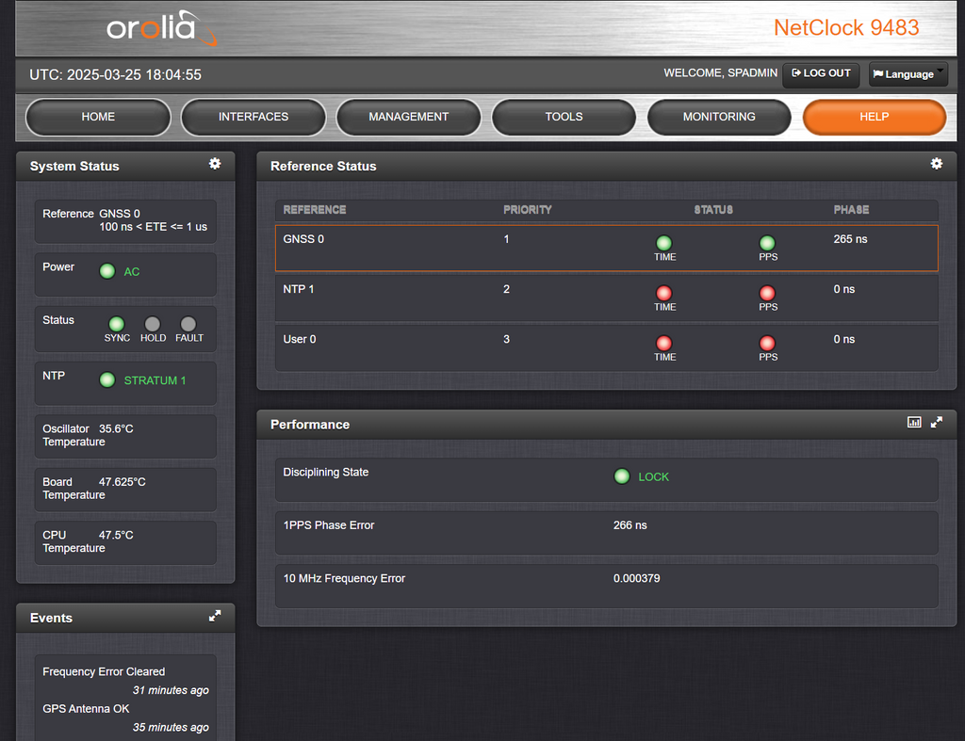Select the NTP 1 reference row
The height and width of the screenshot is (741, 965).
[606, 298]
